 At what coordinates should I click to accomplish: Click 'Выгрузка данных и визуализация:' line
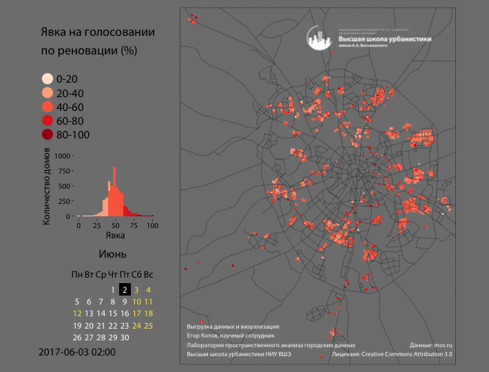[233, 327]
